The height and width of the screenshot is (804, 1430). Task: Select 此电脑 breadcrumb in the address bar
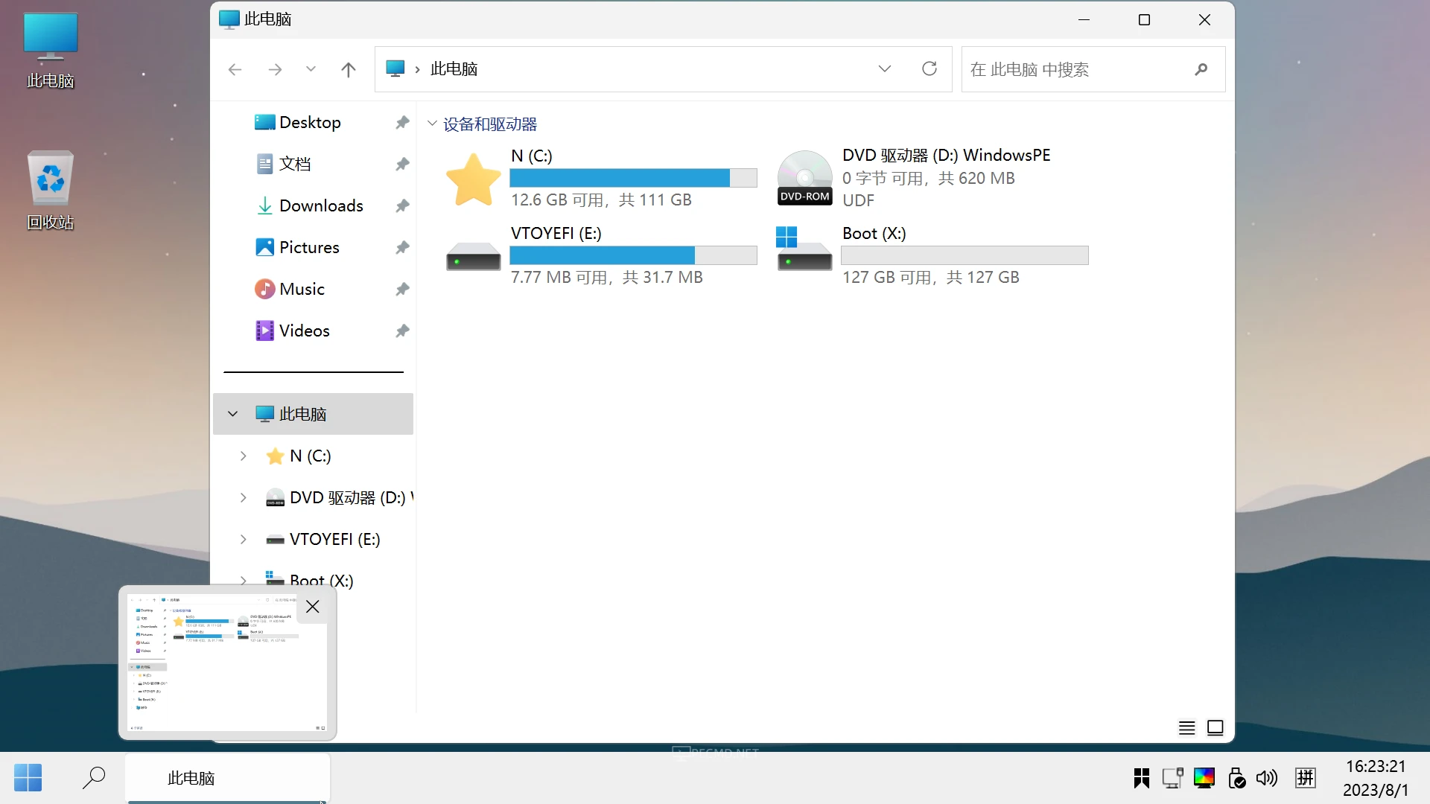click(x=454, y=69)
